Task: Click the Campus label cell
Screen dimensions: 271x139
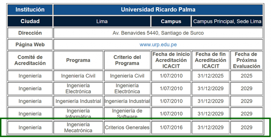Action: coord(171,21)
